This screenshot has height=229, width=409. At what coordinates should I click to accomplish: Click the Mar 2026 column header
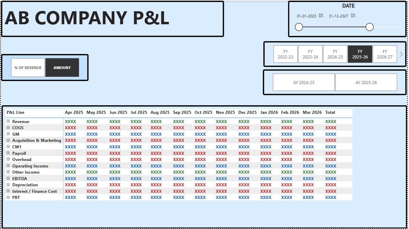coord(312,112)
